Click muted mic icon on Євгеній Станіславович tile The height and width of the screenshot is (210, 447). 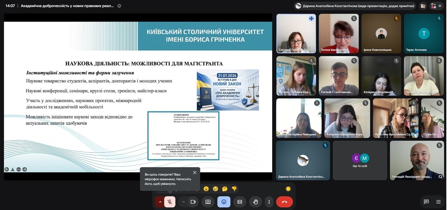[354, 61]
